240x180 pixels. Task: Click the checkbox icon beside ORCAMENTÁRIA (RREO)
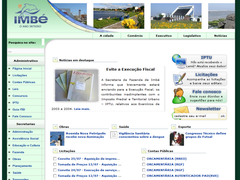(x=144, y=159)
